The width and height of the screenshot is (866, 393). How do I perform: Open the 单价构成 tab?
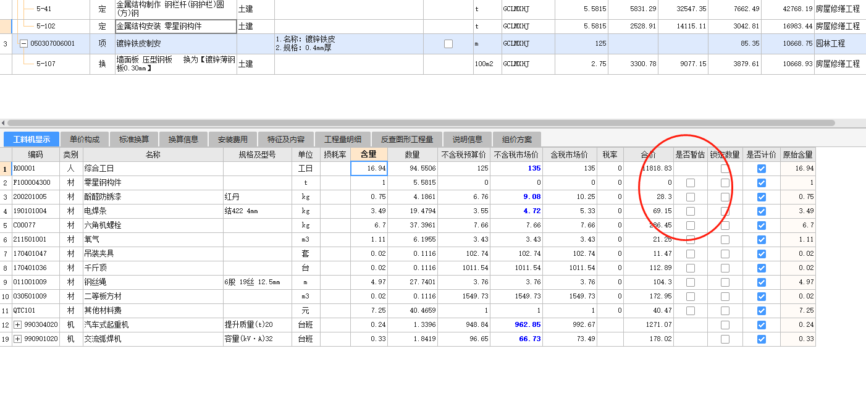(x=85, y=139)
